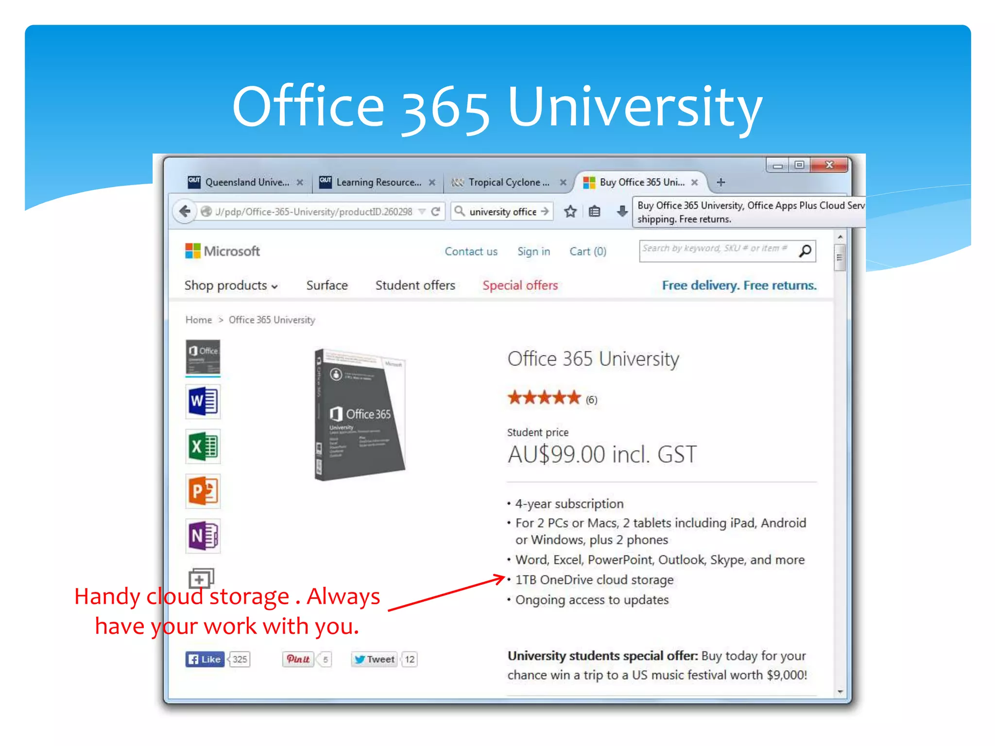Switch to the Queensland Unive... tab
Viewport: 995px width, 746px height.
[245, 182]
